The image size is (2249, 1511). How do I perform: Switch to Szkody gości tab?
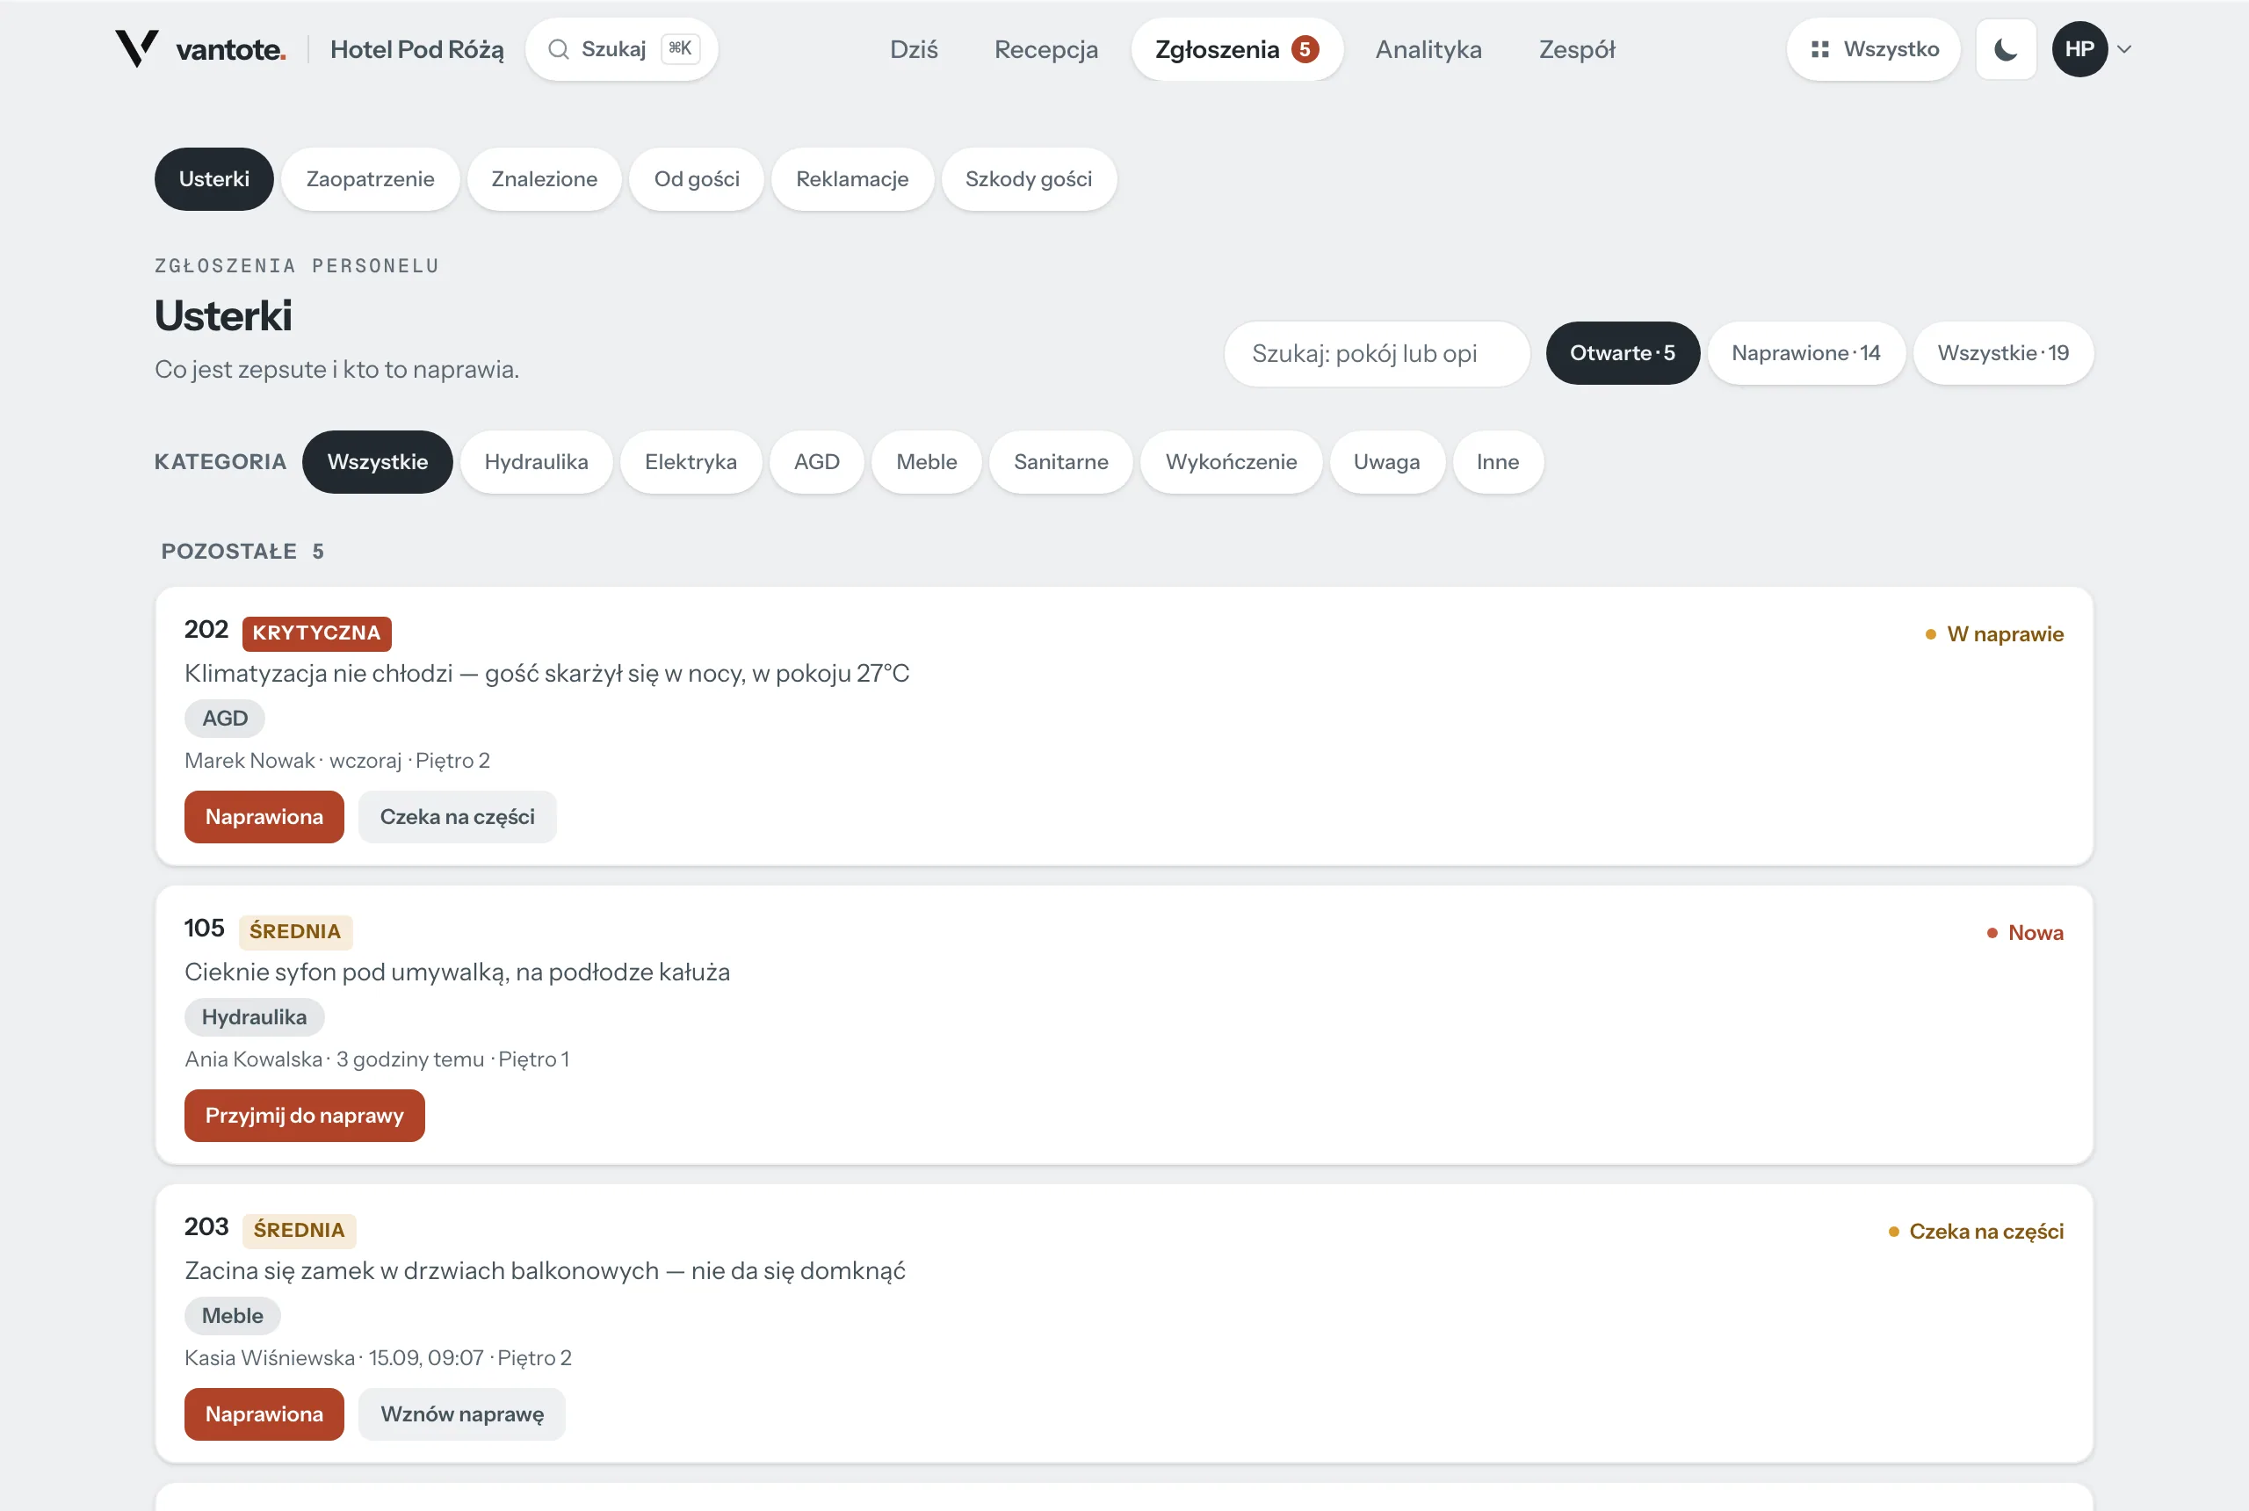1028,179
